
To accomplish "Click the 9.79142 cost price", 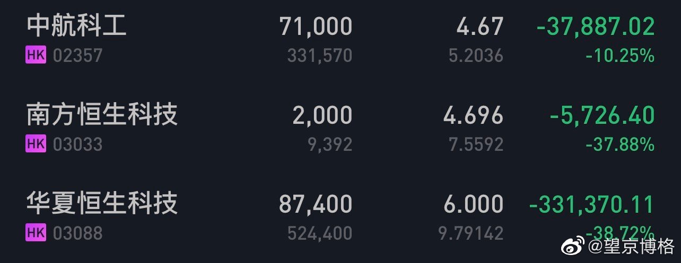I will click(470, 233).
